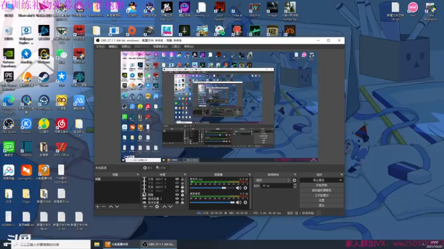Increase transition duration with stepper arrow
444x249 pixels.
point(295,185)
